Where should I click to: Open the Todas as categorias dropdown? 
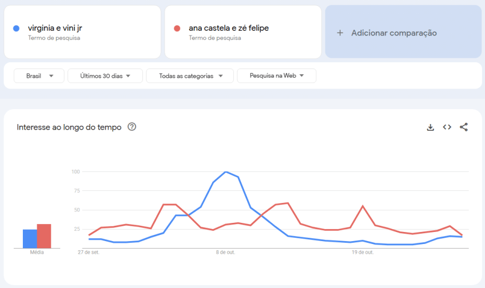190,76
